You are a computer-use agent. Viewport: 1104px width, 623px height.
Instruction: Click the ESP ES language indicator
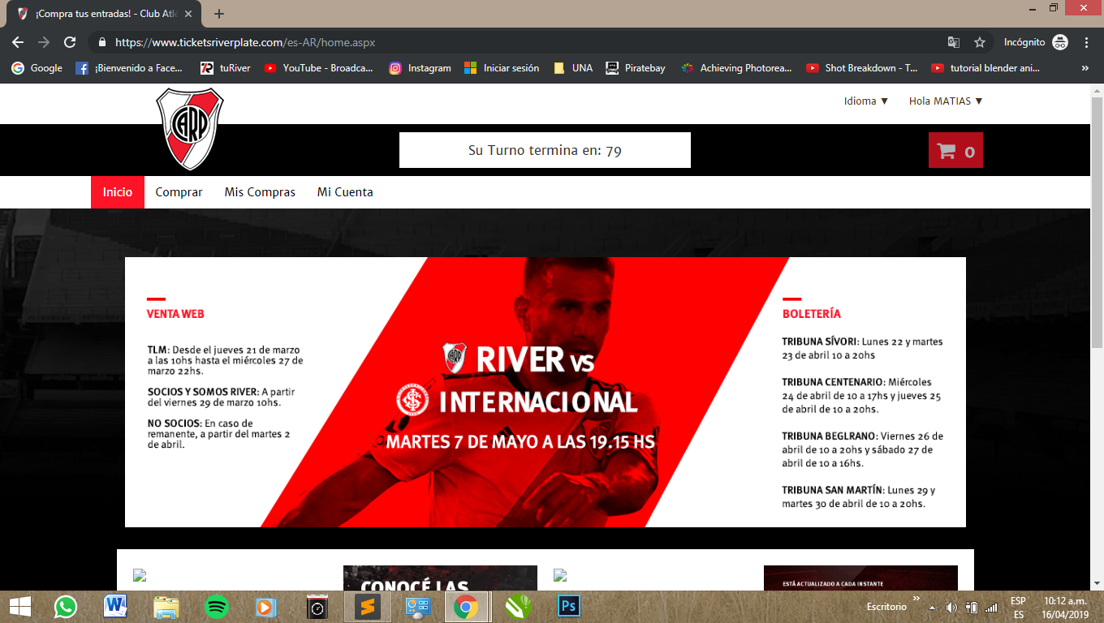(x=1018, y=607)
